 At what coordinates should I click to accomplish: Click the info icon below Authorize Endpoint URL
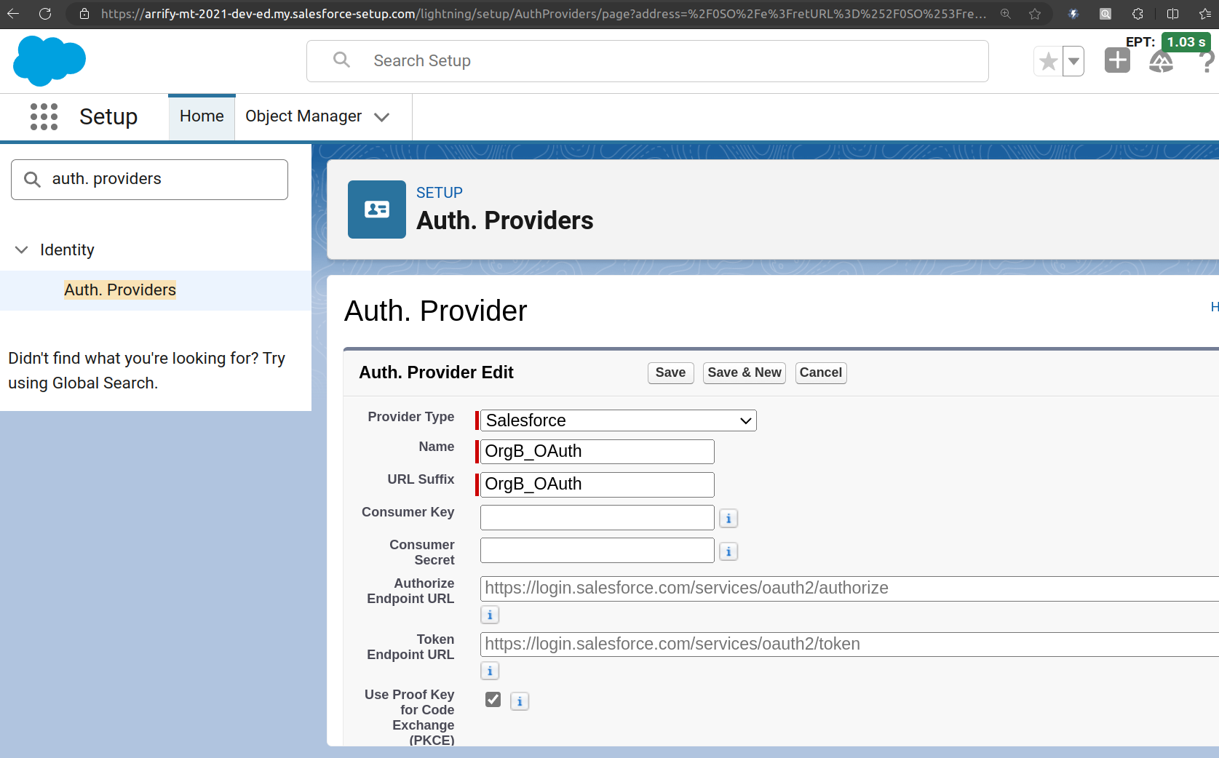point(489,615)
